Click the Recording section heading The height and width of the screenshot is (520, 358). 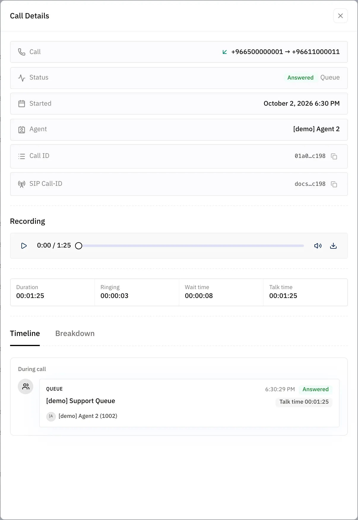pos(28,221)
